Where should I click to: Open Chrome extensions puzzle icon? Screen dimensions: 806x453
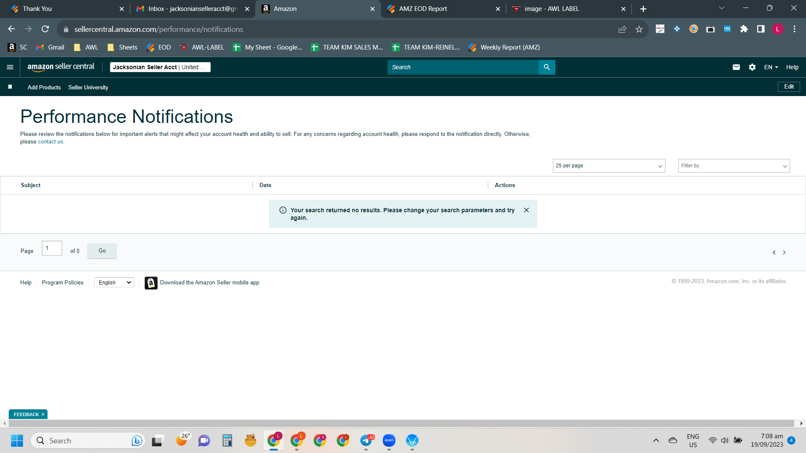click(x=744, y=29)
